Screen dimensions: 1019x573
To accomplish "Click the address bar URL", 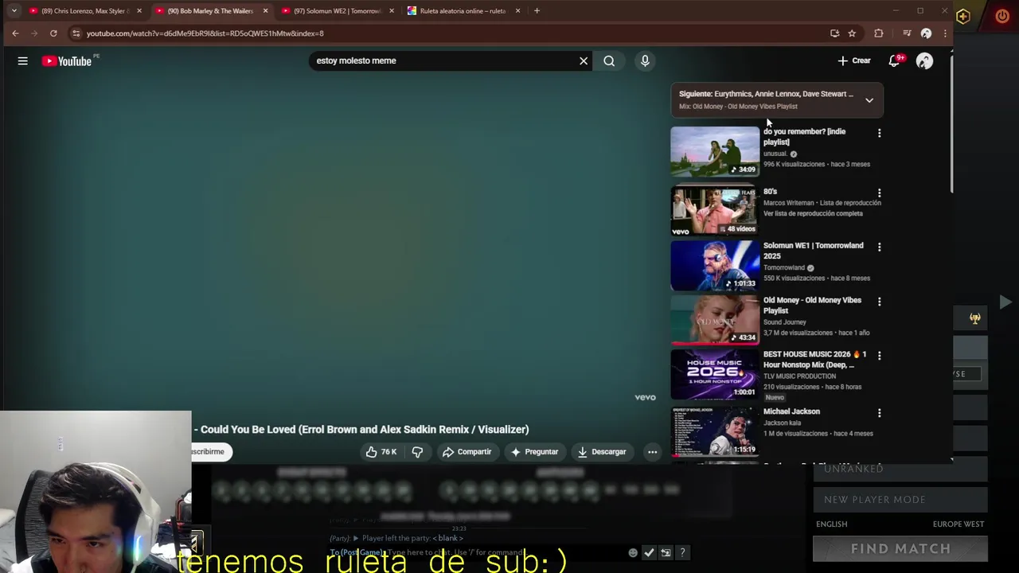I will pyautogui.click(x=205, y=33).
